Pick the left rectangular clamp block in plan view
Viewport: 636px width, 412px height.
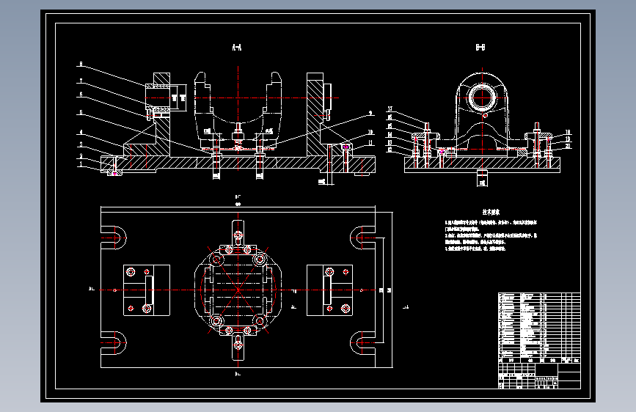(147, 290)
